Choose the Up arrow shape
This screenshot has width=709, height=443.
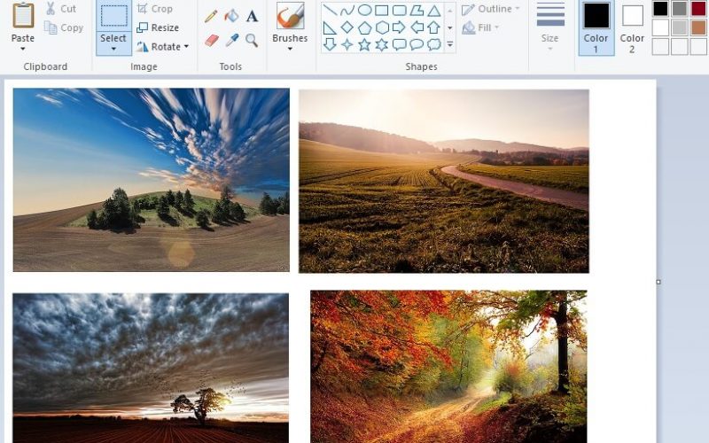pyautogui.click(x=434, y=27)
